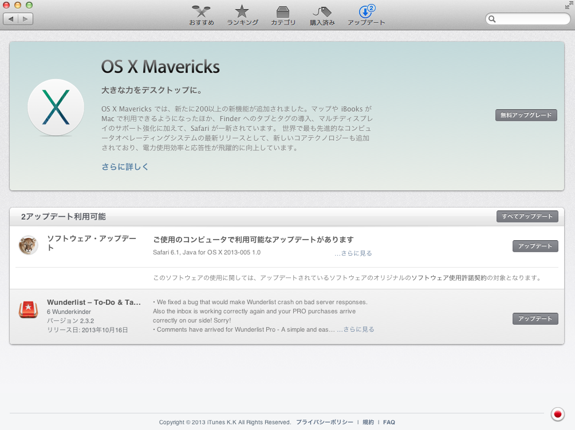Click the Software Update mountain lion icon
The width and height of the screenshot is (575, 430).
tap(28, 245)
